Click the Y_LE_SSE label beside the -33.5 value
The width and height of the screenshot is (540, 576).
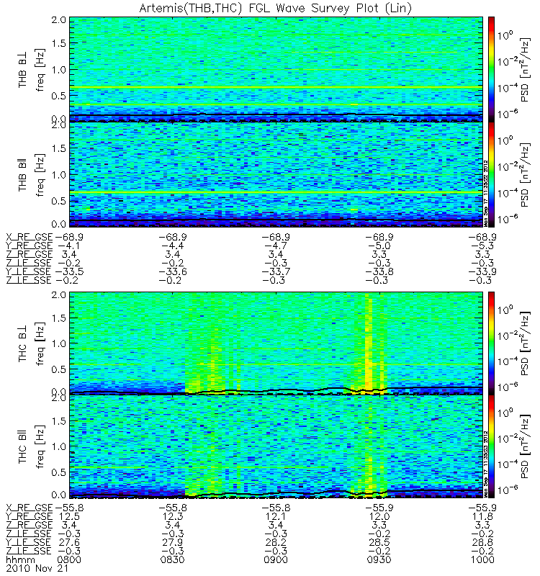(29, 272)
